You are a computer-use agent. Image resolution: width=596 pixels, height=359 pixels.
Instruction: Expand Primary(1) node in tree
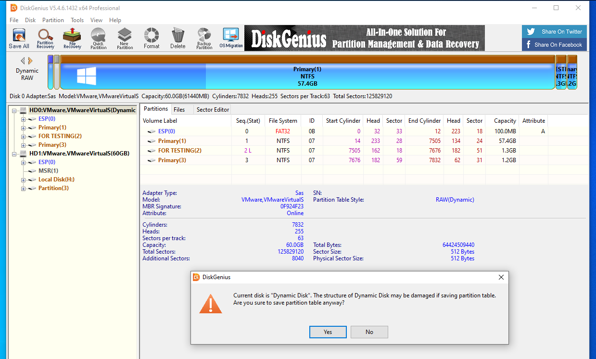(x=23, y=128)
